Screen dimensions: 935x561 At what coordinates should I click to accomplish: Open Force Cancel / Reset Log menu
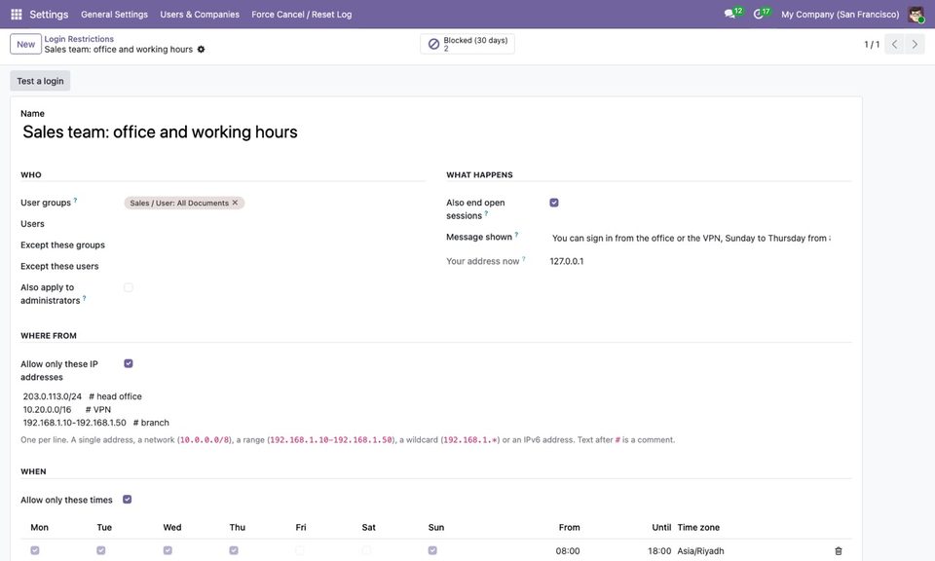tap(302, 15)
